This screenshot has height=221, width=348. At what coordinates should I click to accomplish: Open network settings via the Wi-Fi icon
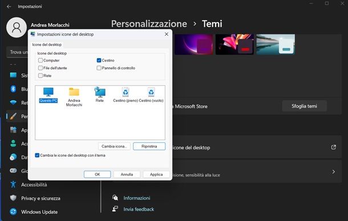coord(13,103)
